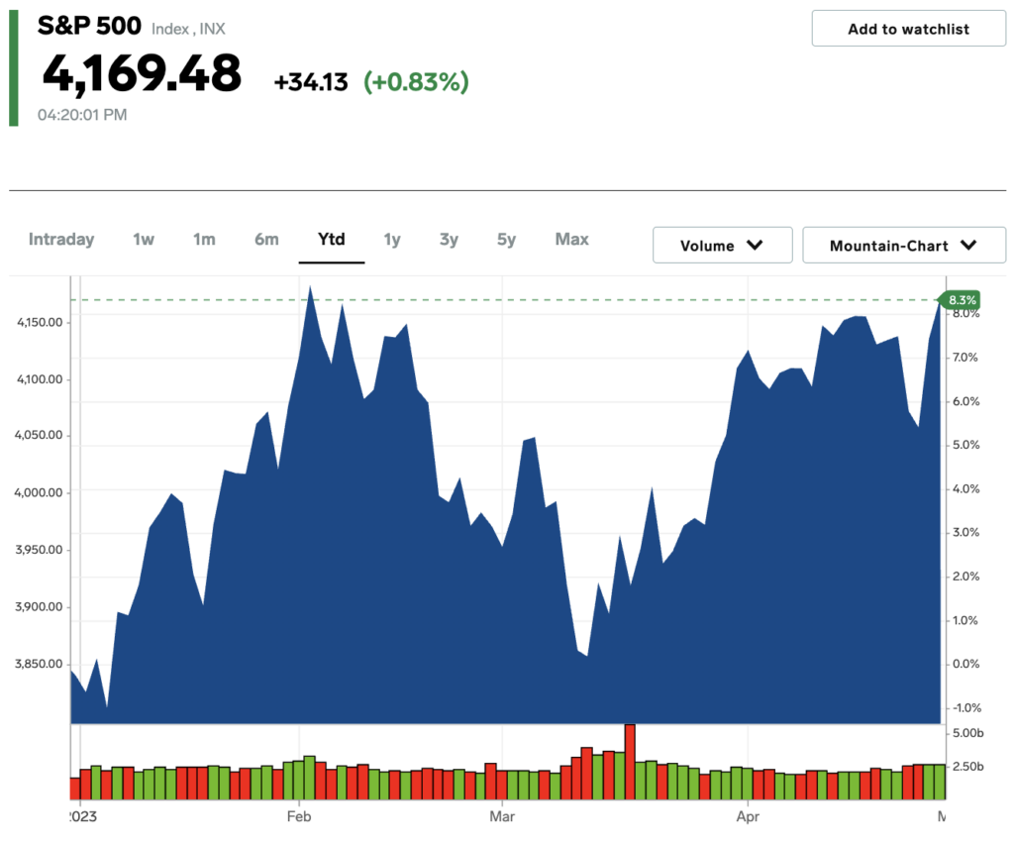Click the 5.0% percent axis label
1014x845 pixels.
[966, 445]
